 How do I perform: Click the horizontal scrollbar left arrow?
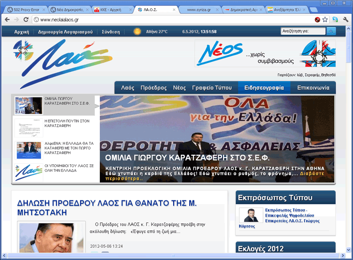(x=4, y=255)
